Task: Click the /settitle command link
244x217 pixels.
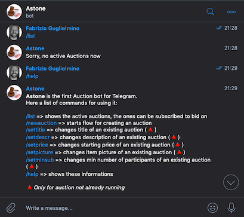Action: [35, 130]
